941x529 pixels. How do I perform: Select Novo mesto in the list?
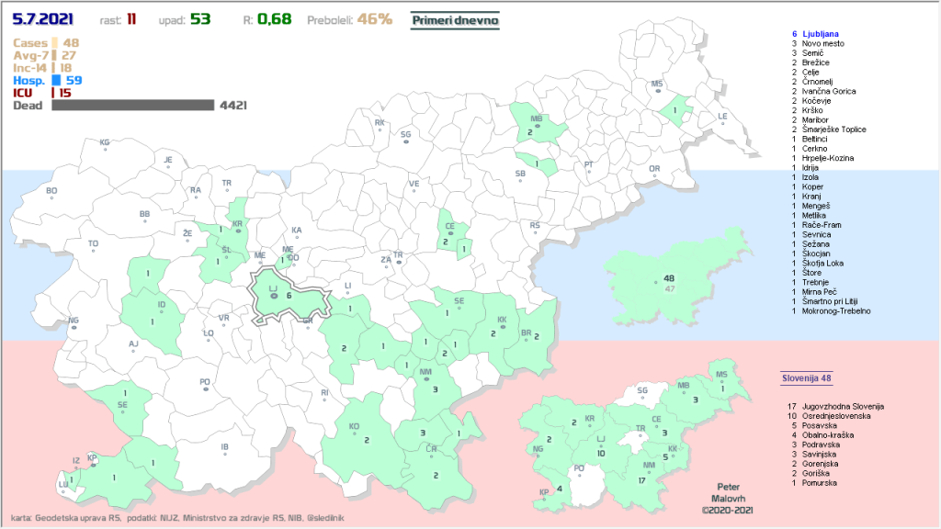click(824, 43)
